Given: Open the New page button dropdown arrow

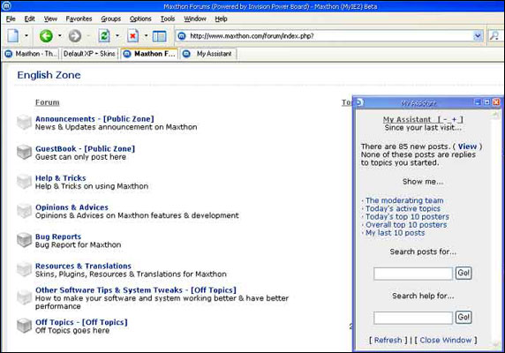Looking at the screenshot, I should 26,35.
